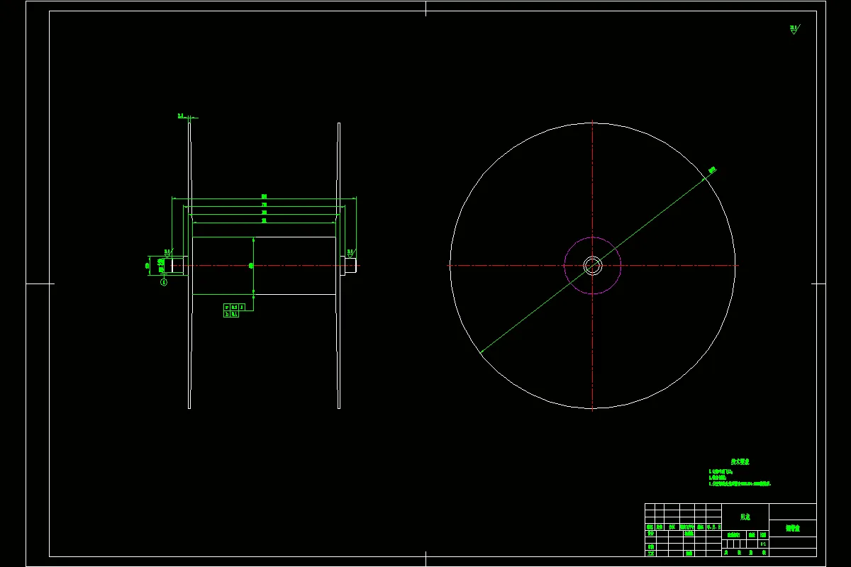Select the small shaft bore circle at the disc center
The width and height of the screenshot is (851, 567).
click(593, 266)
